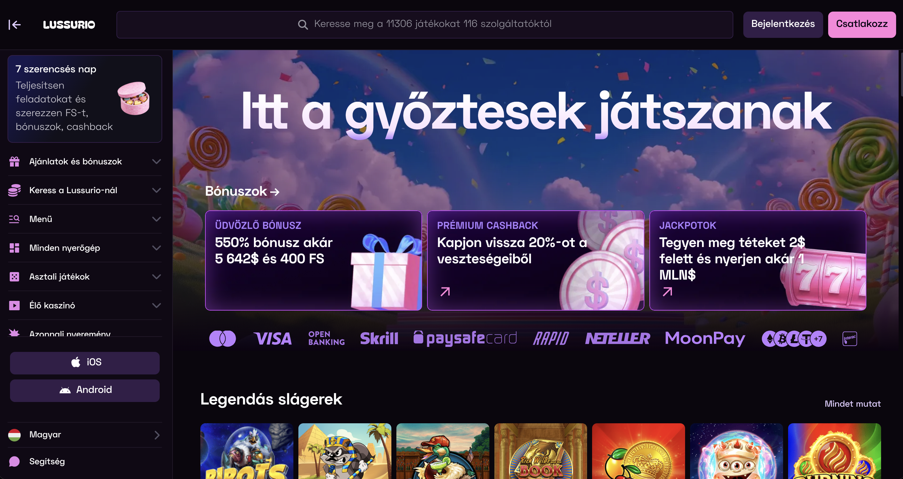The height and width of the screenshot is (479, 903).
Task: Click the paysafecard logo
Action: click(465, 338)
